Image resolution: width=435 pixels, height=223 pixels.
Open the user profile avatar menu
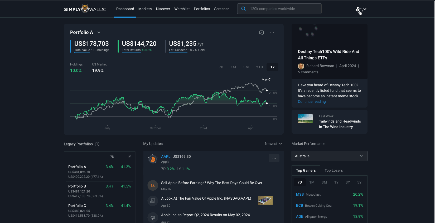pyautogui.click(x=359, y=9)
